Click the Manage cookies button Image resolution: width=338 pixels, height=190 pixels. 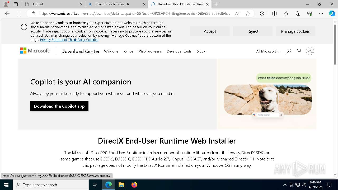(295, 31)
